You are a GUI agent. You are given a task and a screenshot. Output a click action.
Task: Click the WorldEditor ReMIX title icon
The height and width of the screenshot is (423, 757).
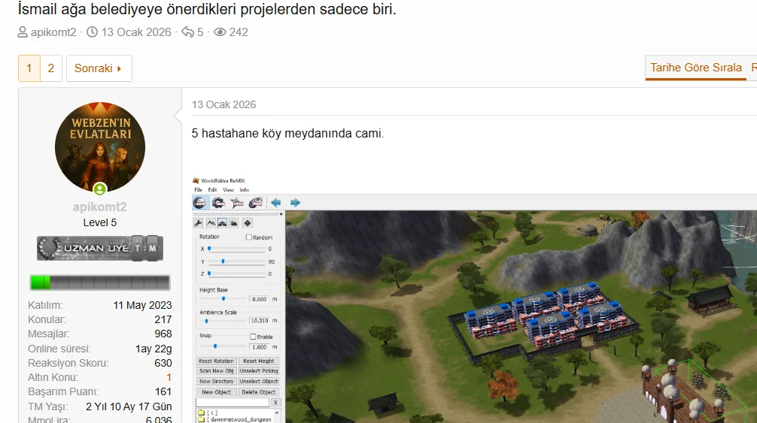pyautogui.click(x=196, y=180)
